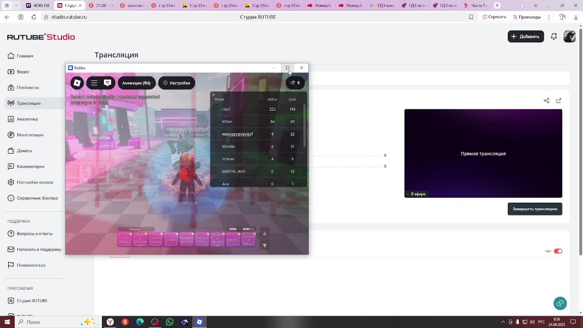Screen dimensions: 583x328
Task: Click Завершить трансляцию button
Action: pos(535,209)
